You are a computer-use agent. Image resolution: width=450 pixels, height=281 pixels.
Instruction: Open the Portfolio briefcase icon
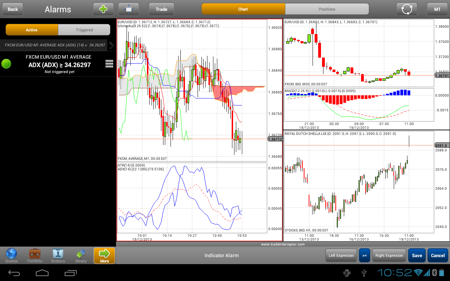pos(34,255)
